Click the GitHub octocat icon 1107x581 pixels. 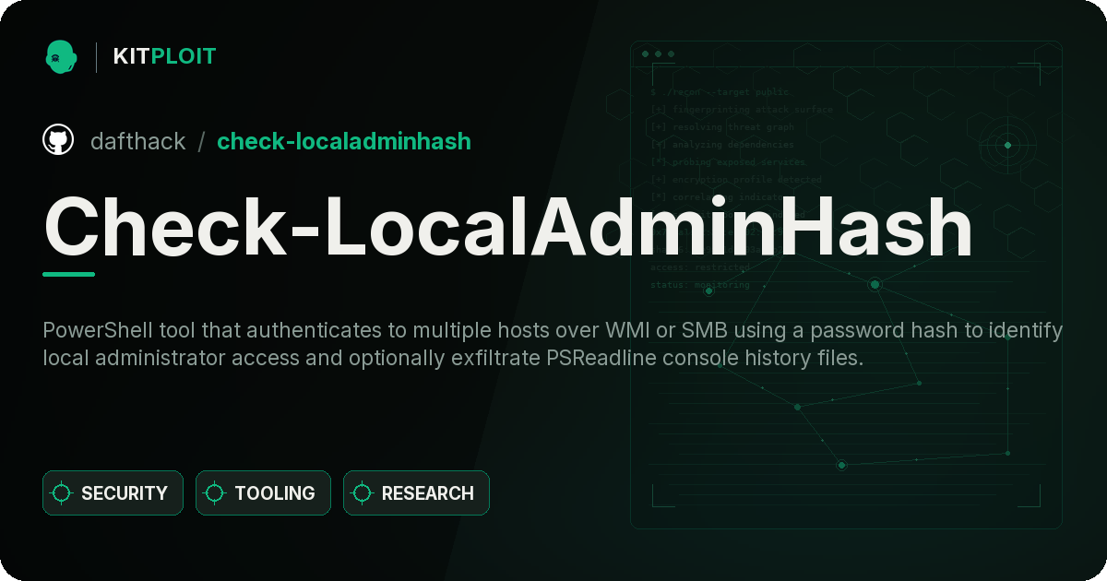pos(58,140)
